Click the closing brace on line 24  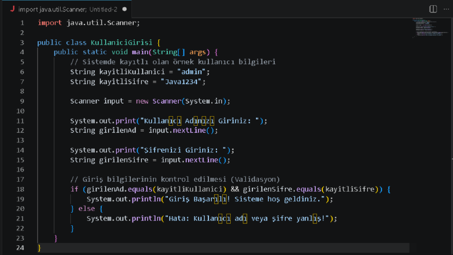click(39, 248)
